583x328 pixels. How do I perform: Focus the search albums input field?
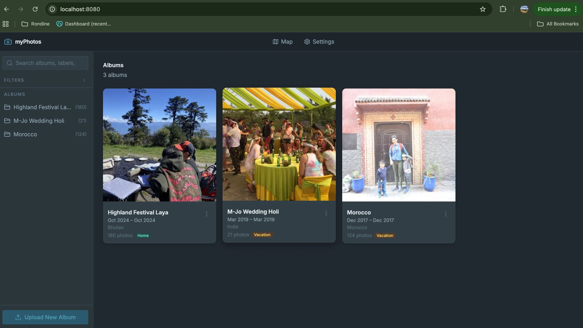(x=45, y=63)
